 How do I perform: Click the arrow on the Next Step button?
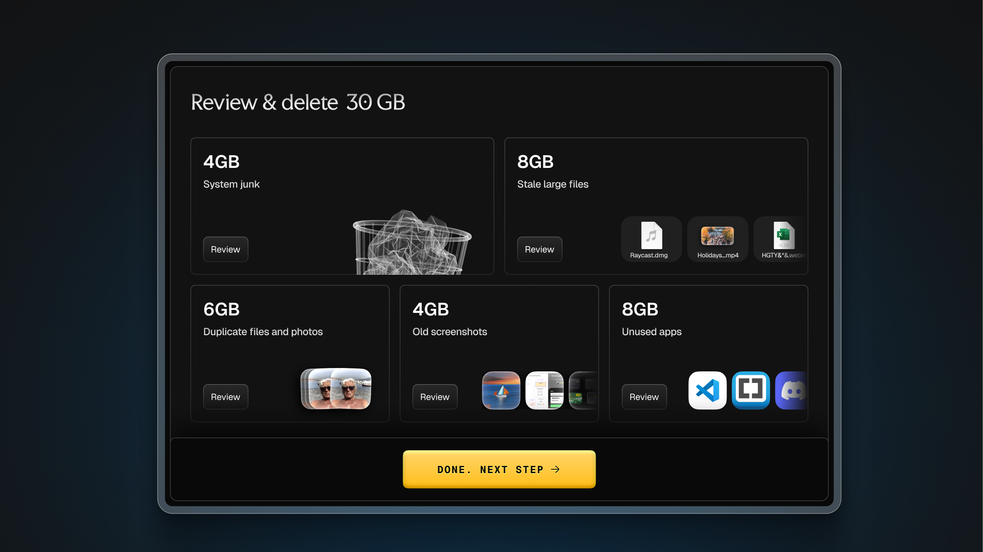(x=555, y=469)
